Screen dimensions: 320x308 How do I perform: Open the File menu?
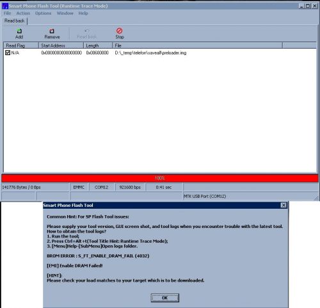[7, 13]
